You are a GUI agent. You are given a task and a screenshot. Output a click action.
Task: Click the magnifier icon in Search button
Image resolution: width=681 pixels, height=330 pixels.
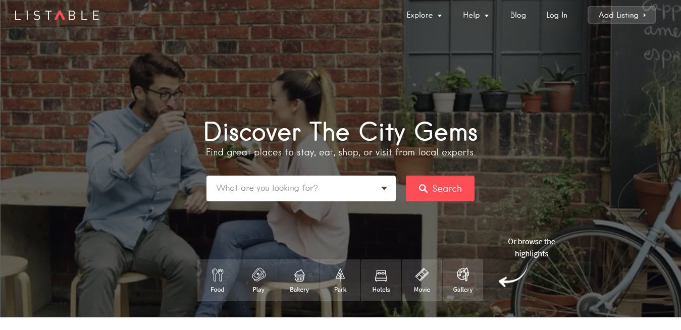(423, 189)
